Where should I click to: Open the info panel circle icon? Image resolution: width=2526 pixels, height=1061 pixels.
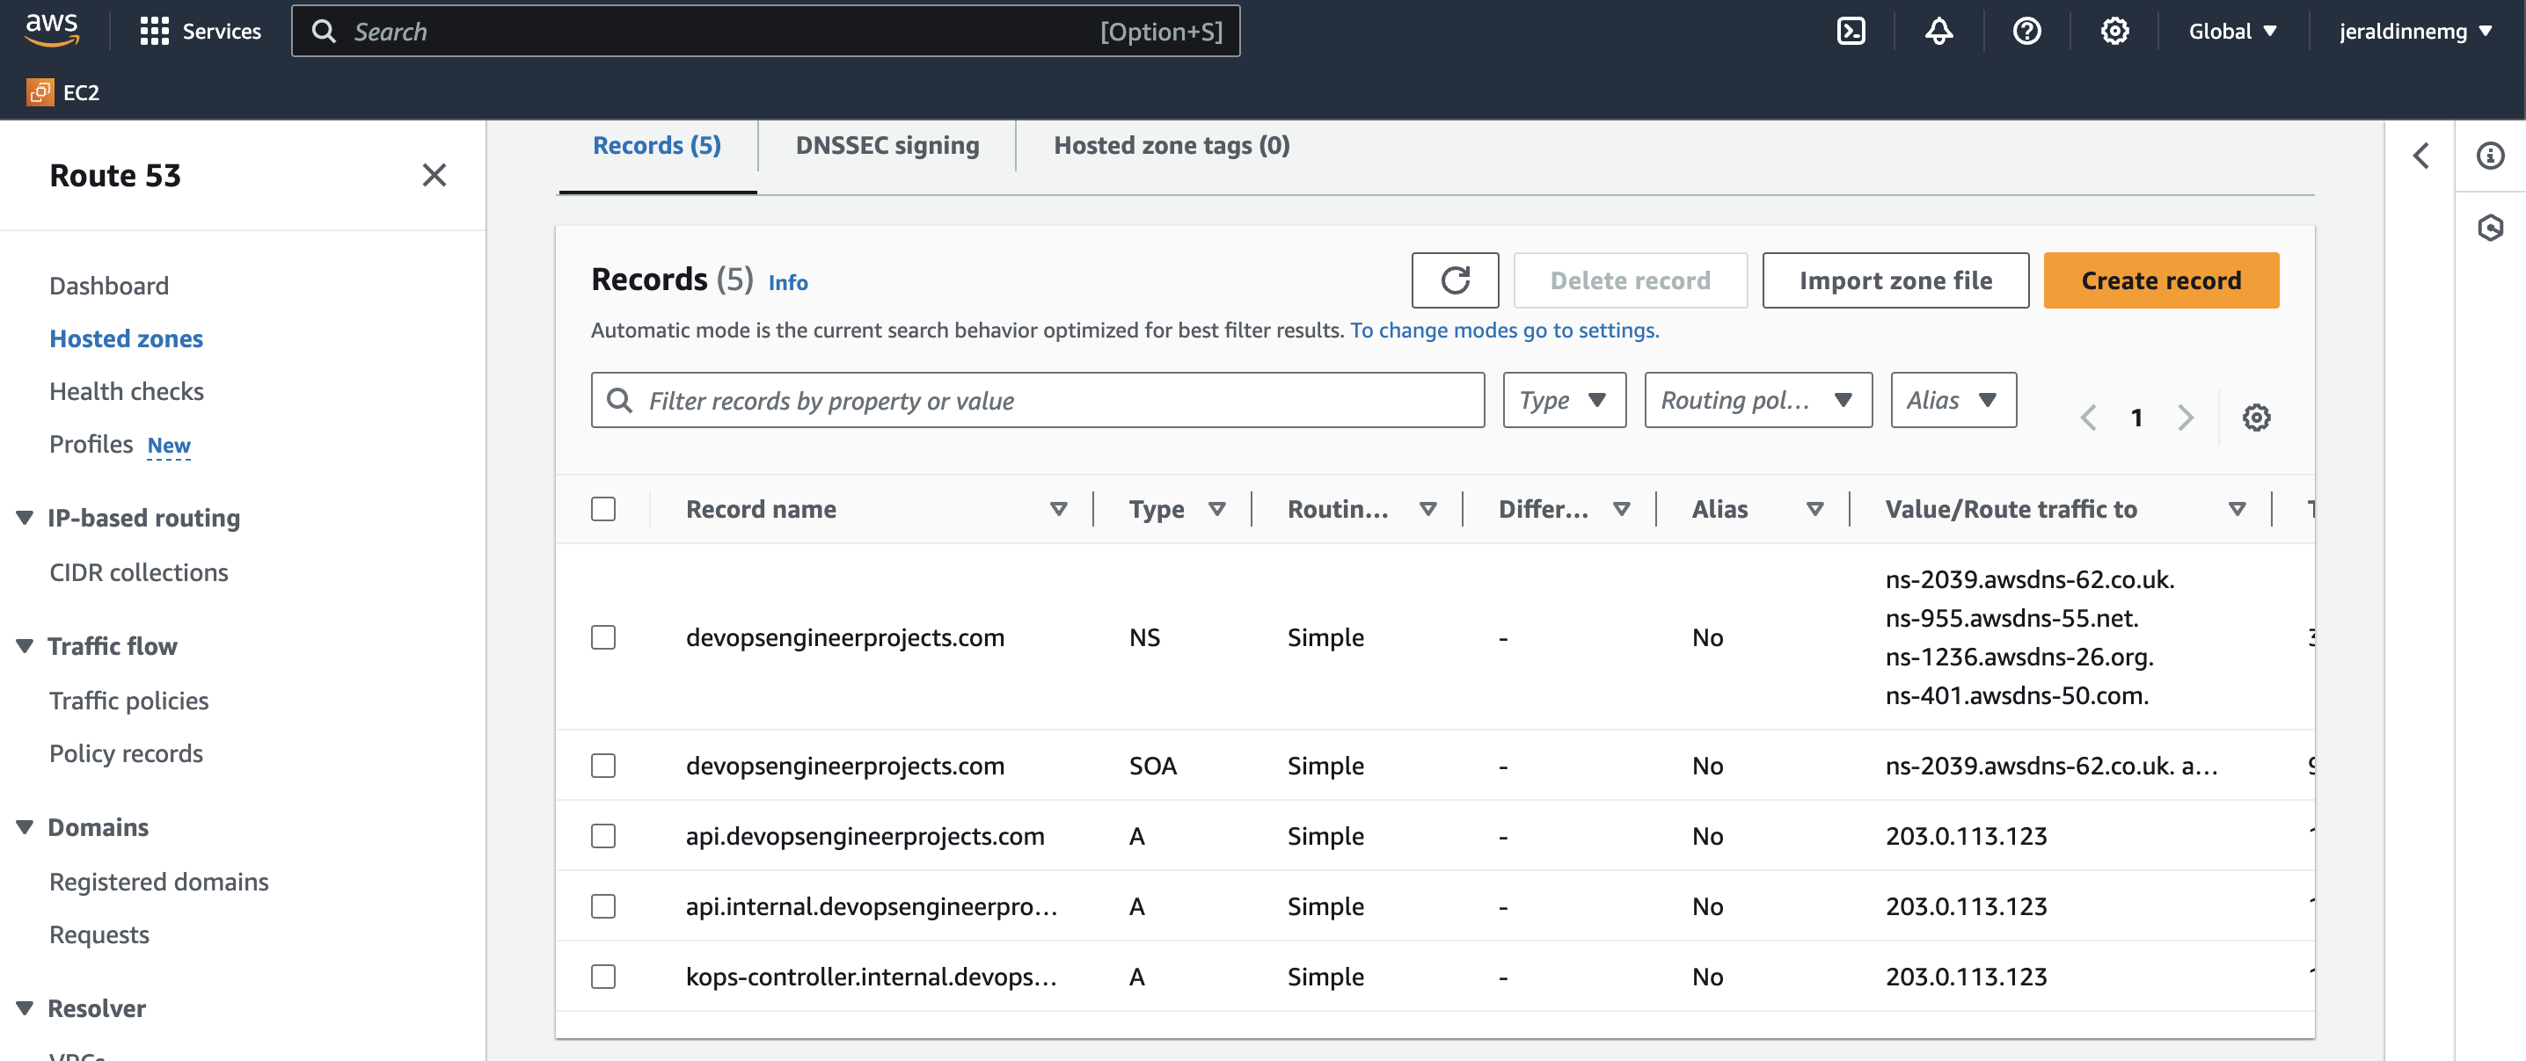[x=2490, y=156]
